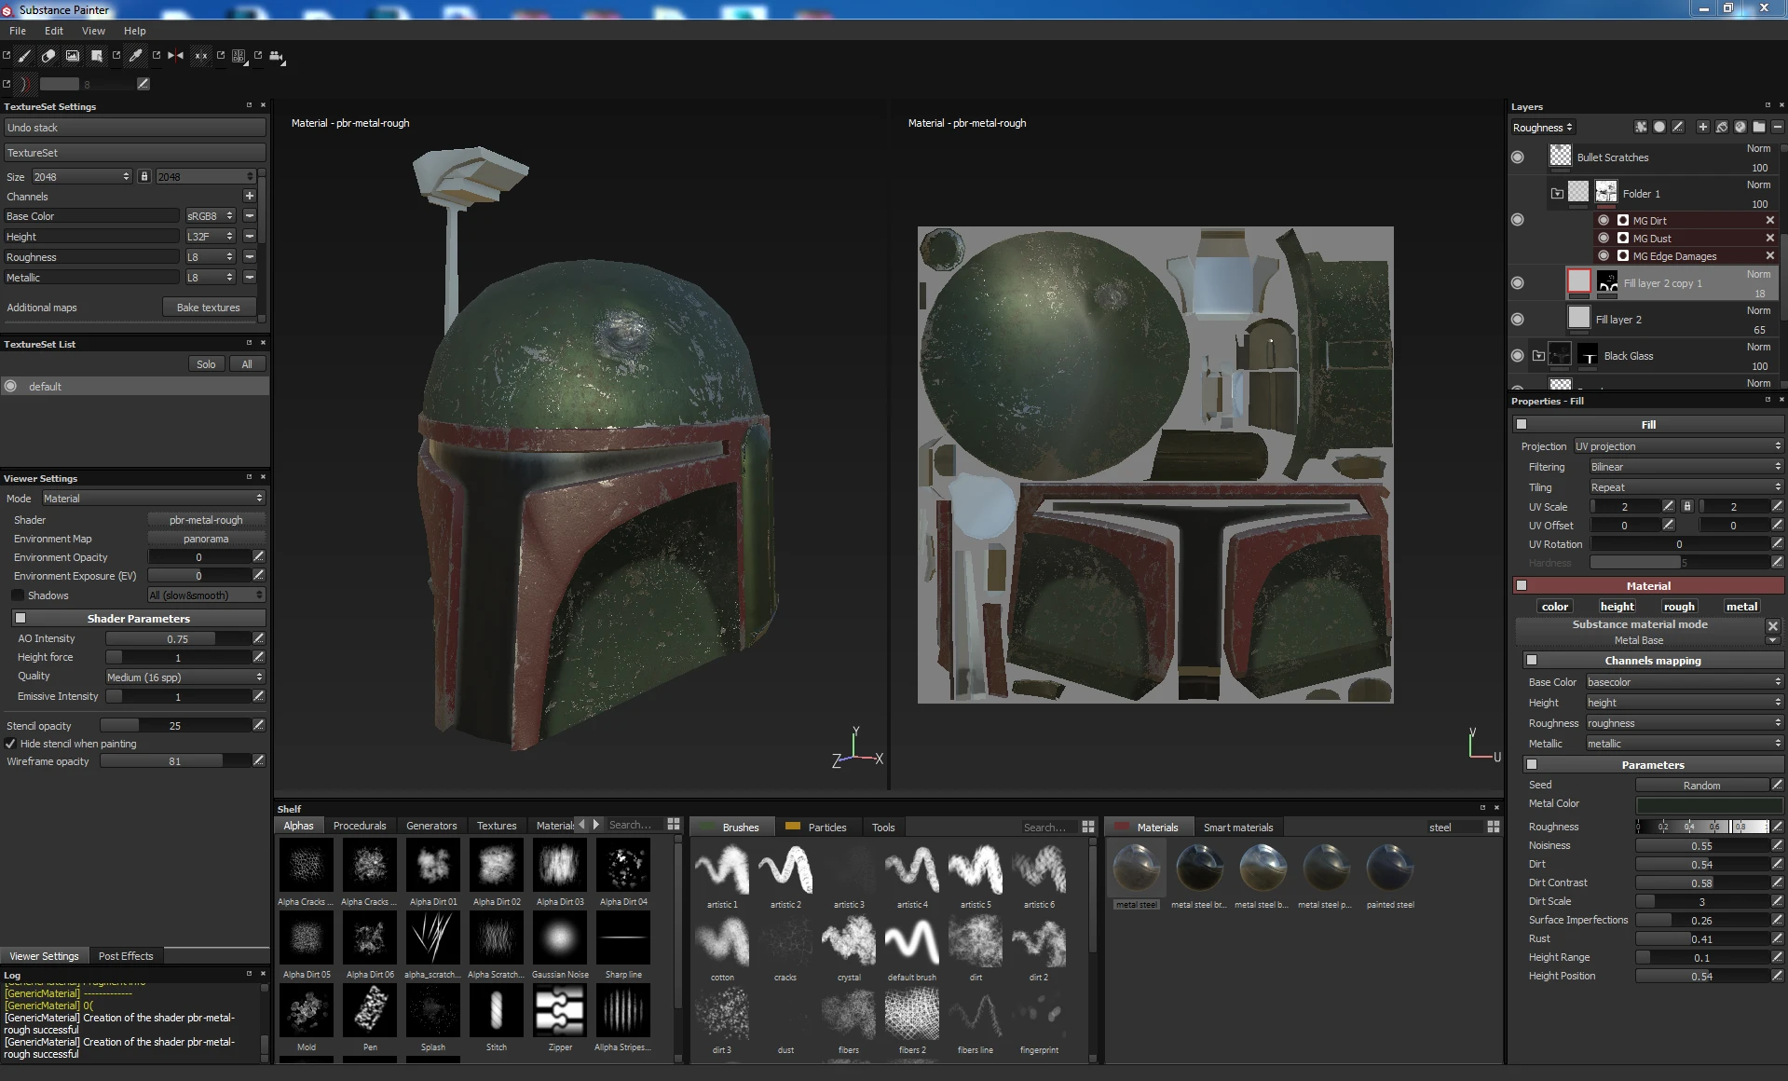Add a mask using circle icon

click(x=1659, y=127)
